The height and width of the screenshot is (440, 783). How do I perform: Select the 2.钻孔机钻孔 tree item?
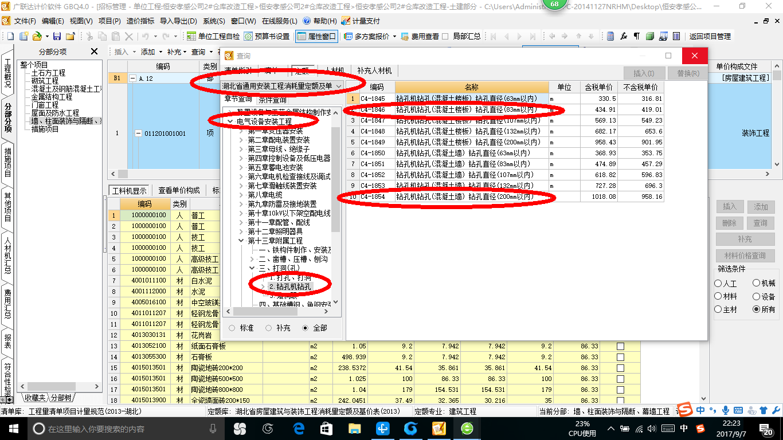click(291, 286)
